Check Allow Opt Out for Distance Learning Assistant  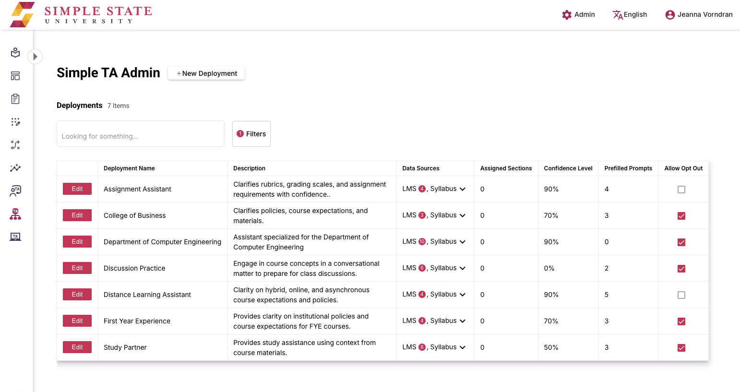(x=681, y=295)
